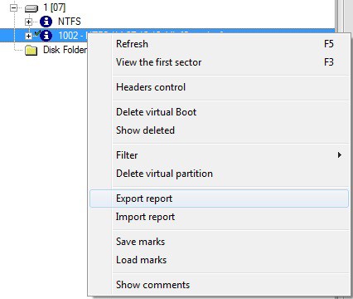This screenshot has width=353, height=299.
Task: Click the disk drive icon beside 1 [07]
Action: (x=31, y=8)
